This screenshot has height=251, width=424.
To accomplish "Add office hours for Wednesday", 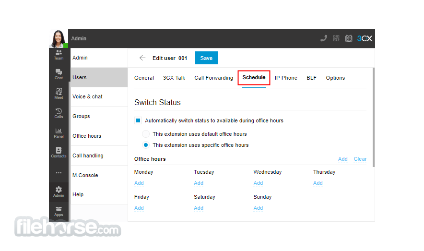I will pyautogui.click(x=258, y=183).
